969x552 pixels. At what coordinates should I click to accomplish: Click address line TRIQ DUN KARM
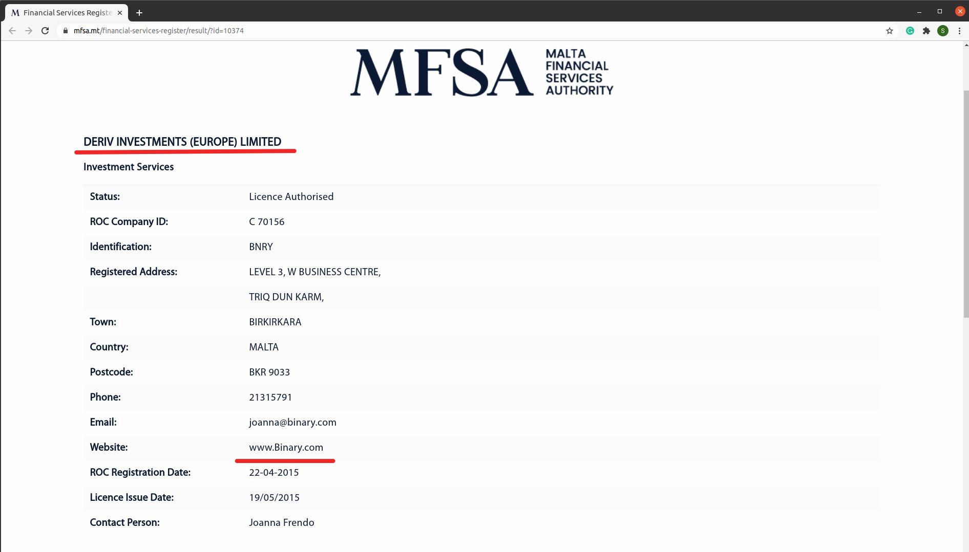(x=286, y=297)
